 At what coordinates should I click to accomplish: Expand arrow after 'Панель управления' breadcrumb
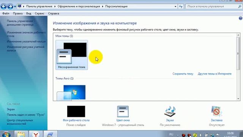(55, 6)
